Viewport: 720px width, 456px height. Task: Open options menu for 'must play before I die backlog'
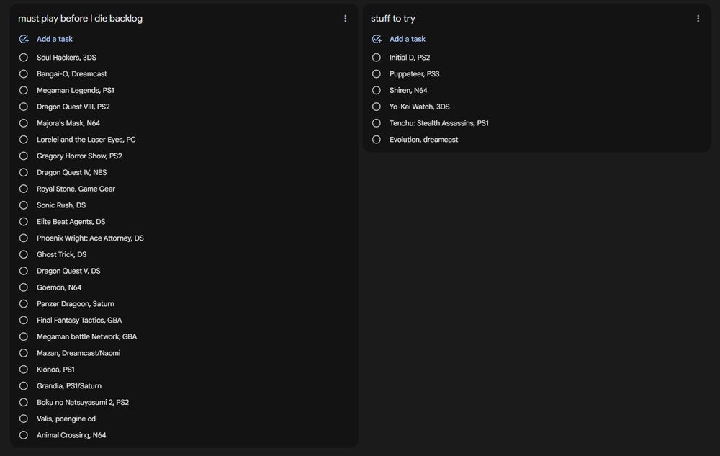(346, 18)
